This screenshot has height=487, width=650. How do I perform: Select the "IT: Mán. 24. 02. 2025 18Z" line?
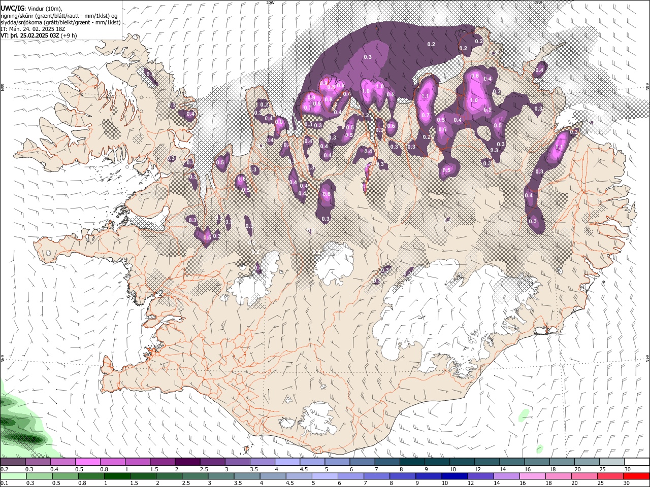pyautogui.click(x=34, y=29)
